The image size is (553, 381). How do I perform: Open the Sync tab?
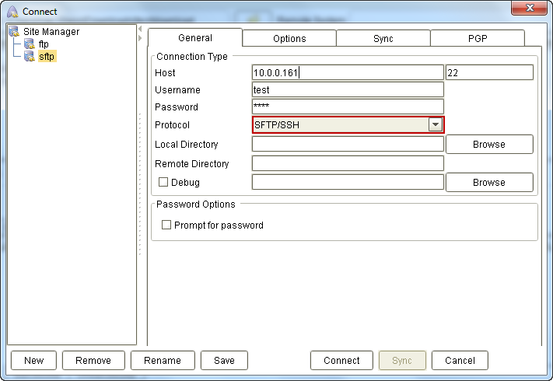(383, 39)
